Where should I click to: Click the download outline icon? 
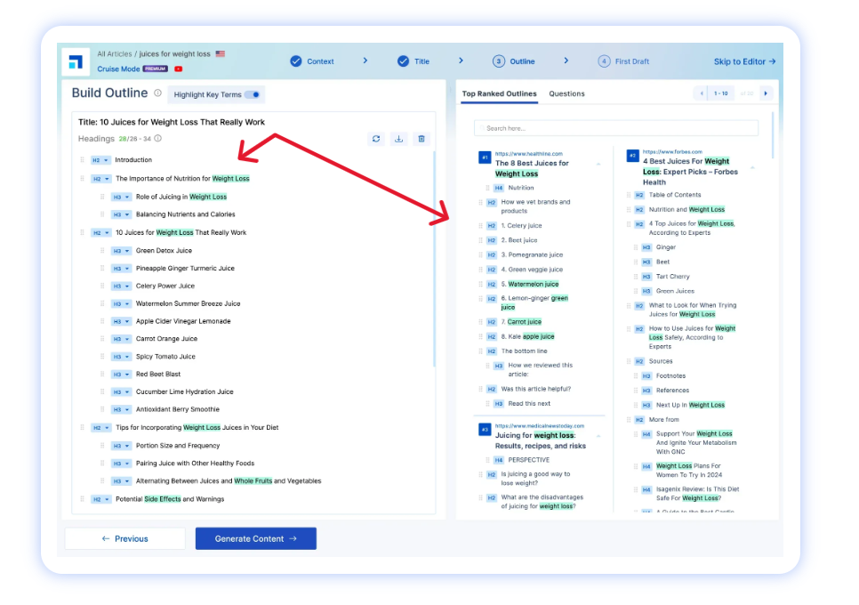pos(398,139)
